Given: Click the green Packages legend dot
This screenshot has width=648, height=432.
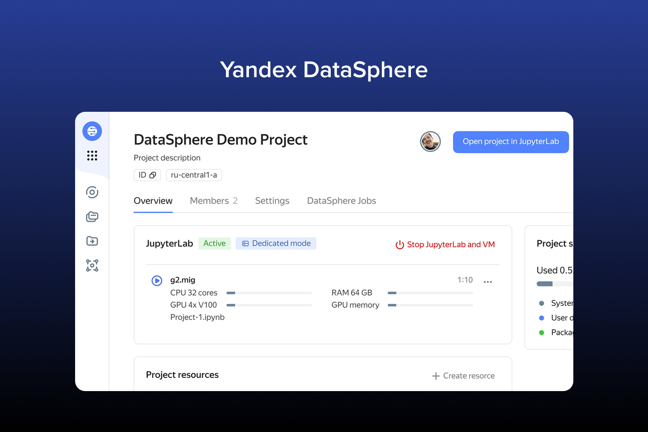Looking at the screenshot, I should tap(542, 333).
